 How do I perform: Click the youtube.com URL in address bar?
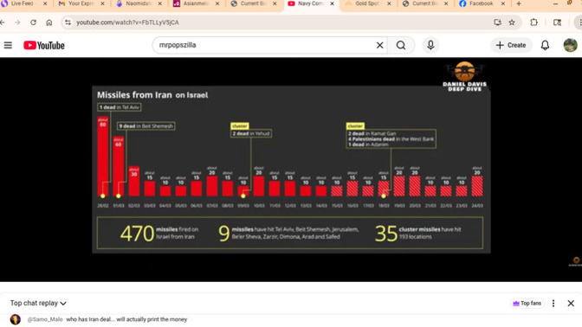(x=127, y=22)
